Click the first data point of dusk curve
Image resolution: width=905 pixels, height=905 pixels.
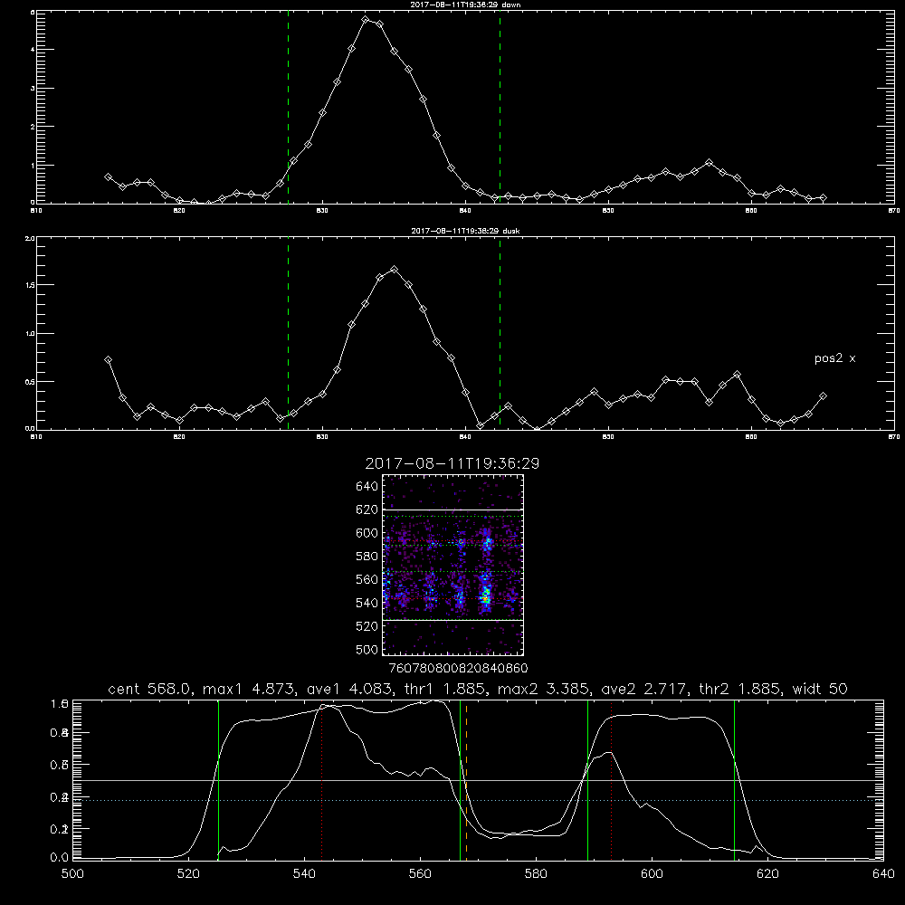108,359
